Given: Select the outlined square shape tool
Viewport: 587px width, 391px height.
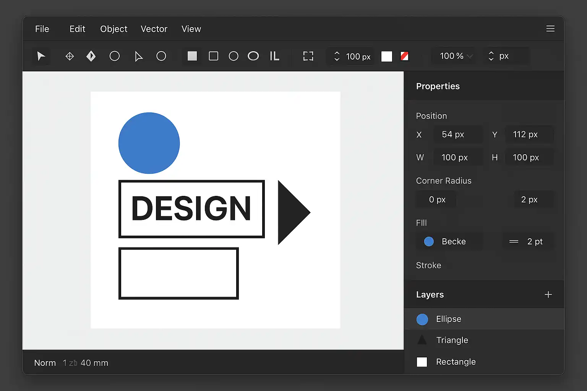Looking at the screenshot, I should [214, 56].
